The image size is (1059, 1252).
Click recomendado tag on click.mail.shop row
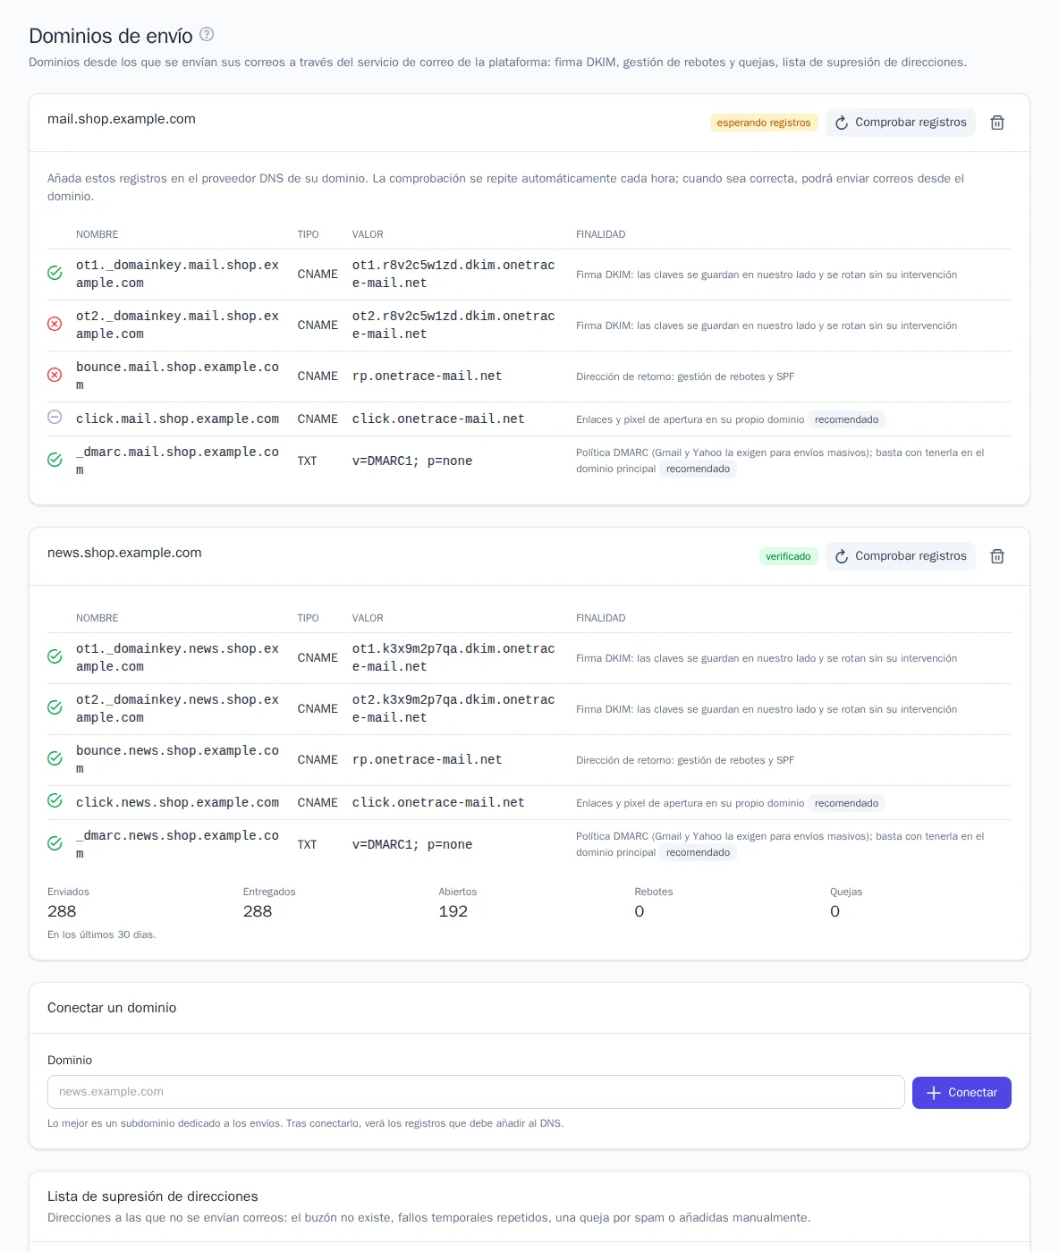846,419
